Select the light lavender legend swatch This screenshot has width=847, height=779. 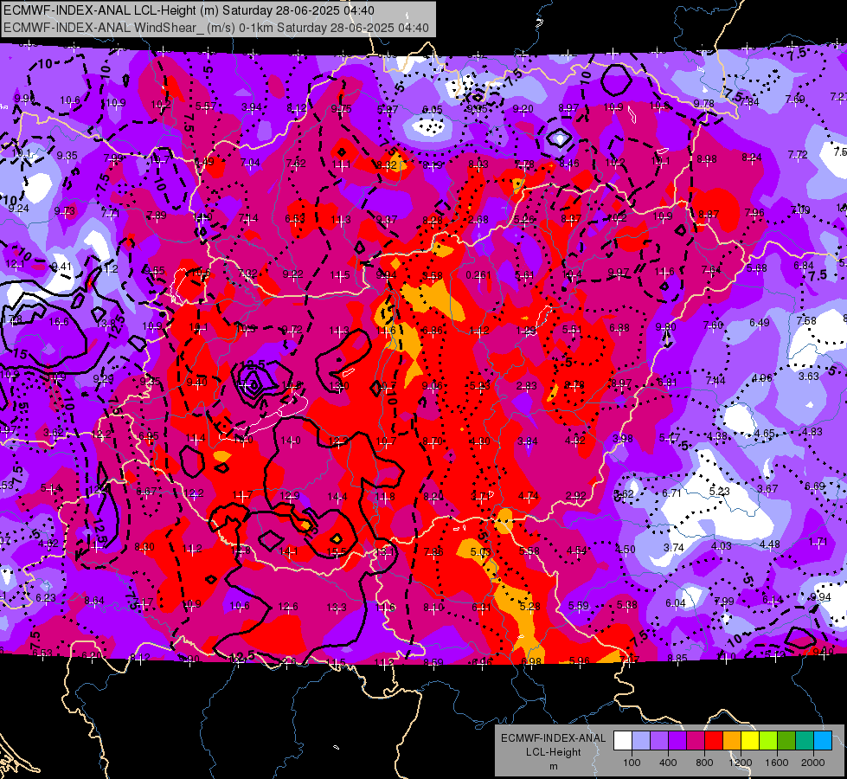click(x=641, y=741)
